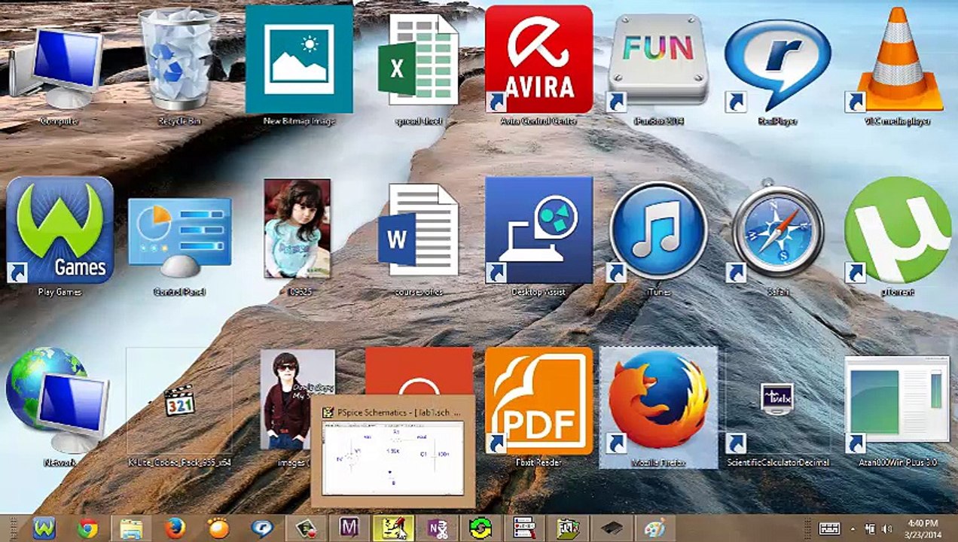Open Firefox from the taskbar
958x542 pixels.
[175, 528]
